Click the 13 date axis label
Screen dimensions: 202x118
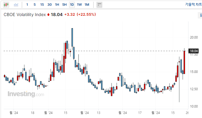(x=98, y=113)
